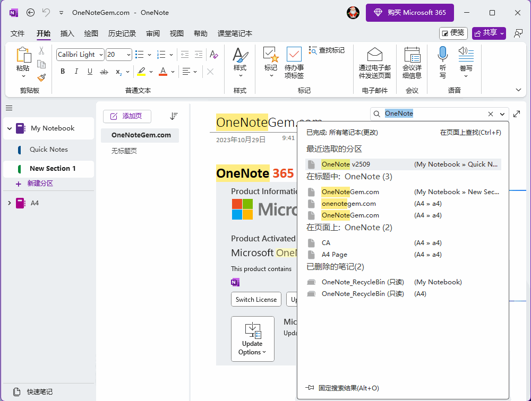Open the Insert (插入) ribbon tab
Image resolution: width=531 pixels, height=401 pixels.
pyautogui.click(x=67, y=33)
